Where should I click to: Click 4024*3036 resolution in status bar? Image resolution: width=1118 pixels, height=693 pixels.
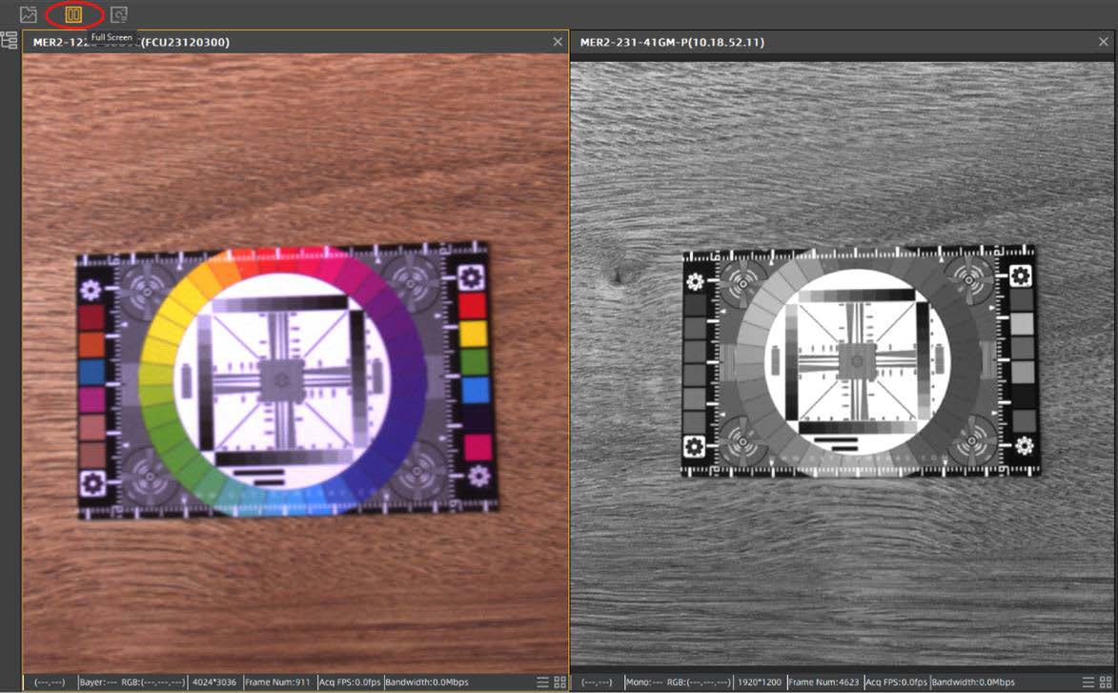[214, 683]
